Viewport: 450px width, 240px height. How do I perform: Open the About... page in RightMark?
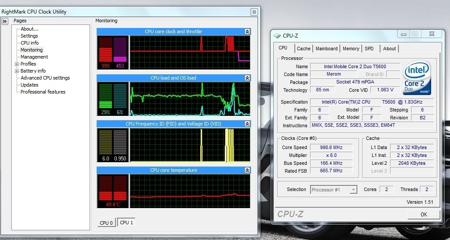(x=30, y=29)
